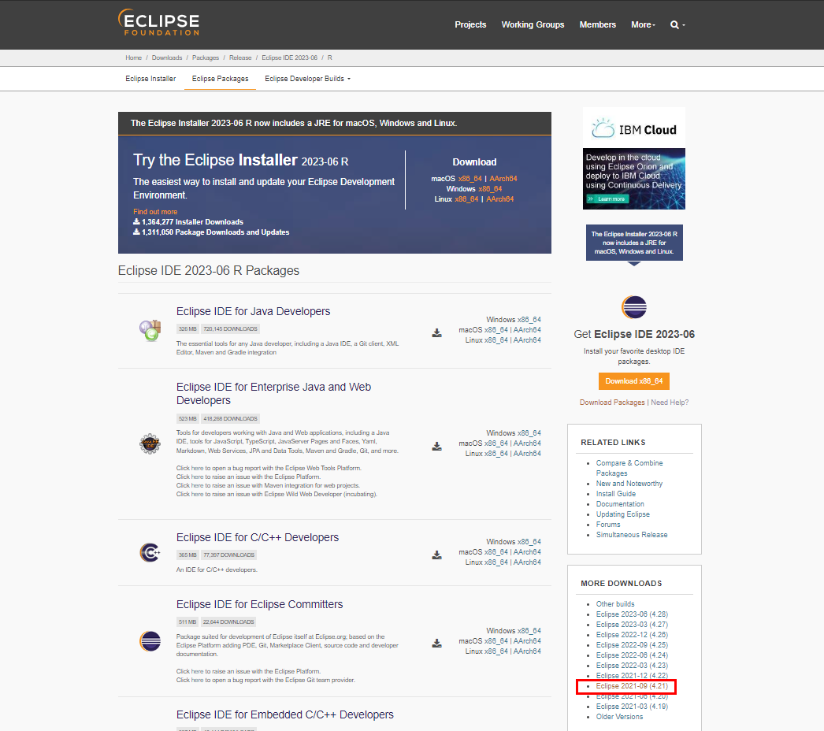
Task: Click the Eclipse Foundation logo
Action: coord(158,23)
